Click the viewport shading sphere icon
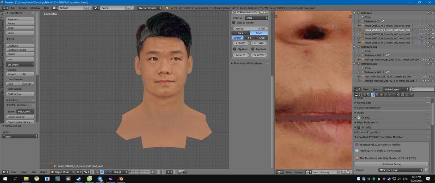435x183 pixels. pyautogui.click(x=79, y=172)
